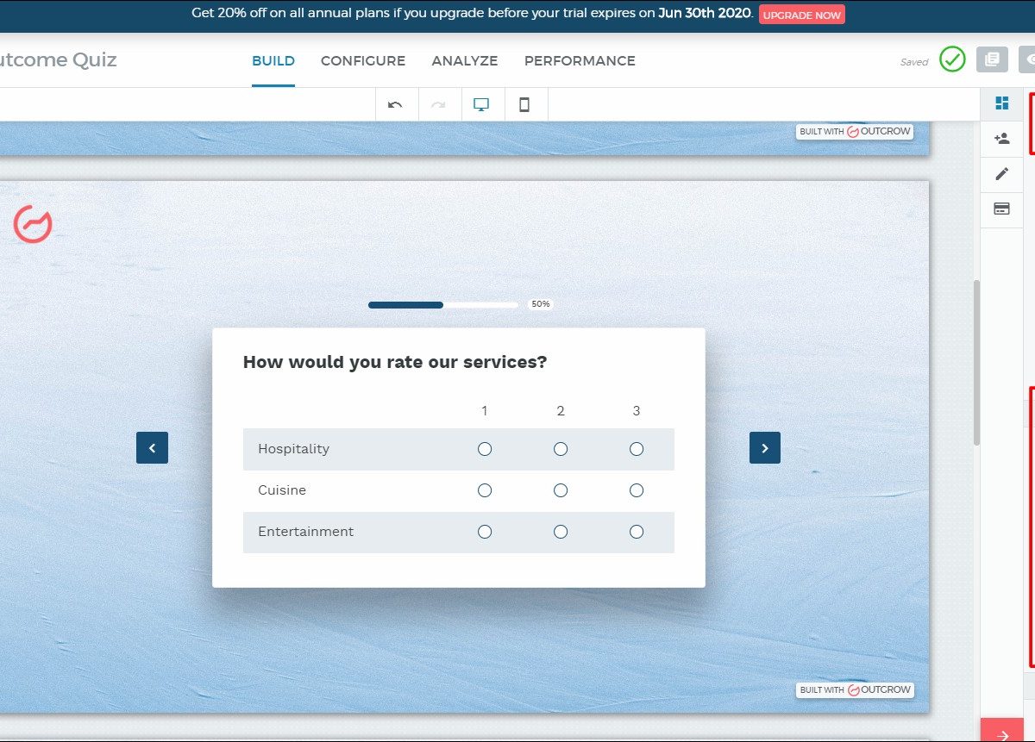The width and height of the screenshot is (1035, 742).
Task: Open the add-person lead panel icon
Action: 1001,139
